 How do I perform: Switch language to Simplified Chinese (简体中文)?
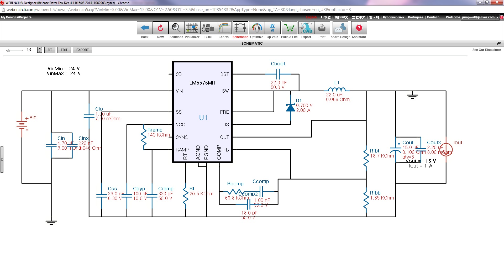point(341,17)
